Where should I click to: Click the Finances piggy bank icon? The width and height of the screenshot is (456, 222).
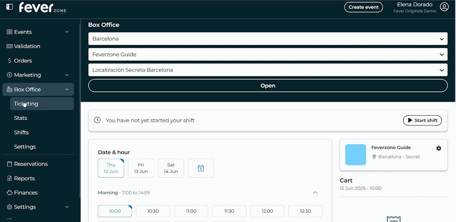(9, 193)
